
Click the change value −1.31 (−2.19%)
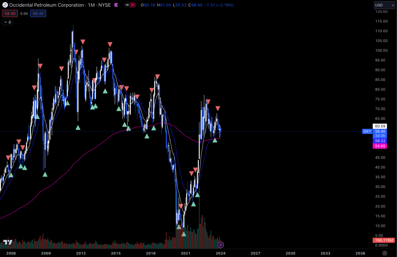(219, 5)
